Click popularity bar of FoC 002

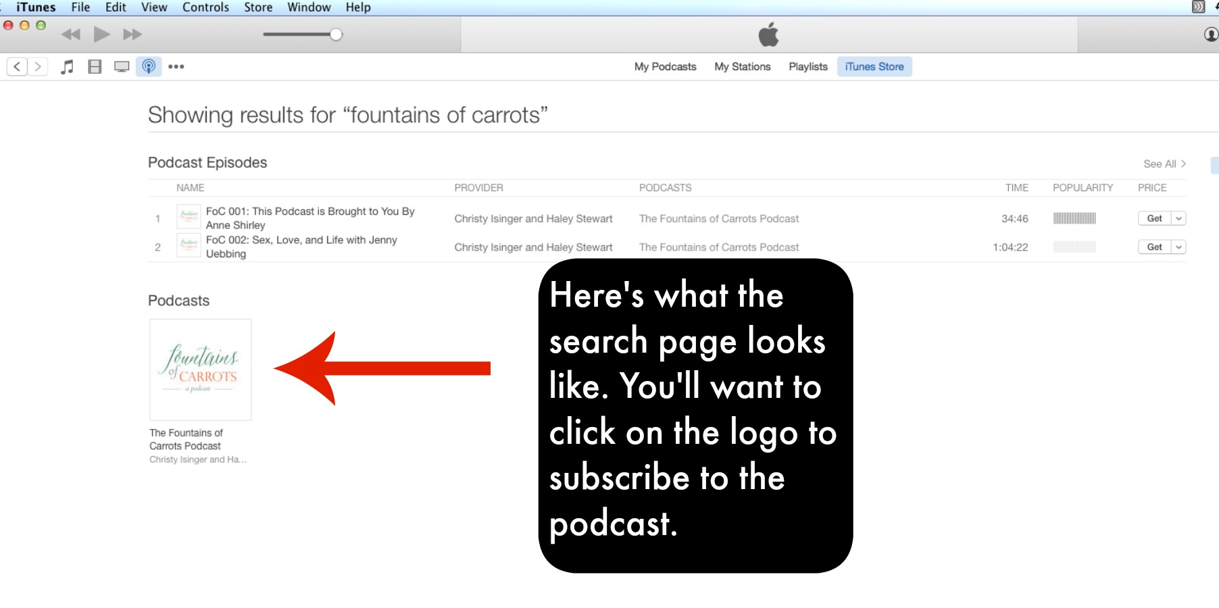1074,247
